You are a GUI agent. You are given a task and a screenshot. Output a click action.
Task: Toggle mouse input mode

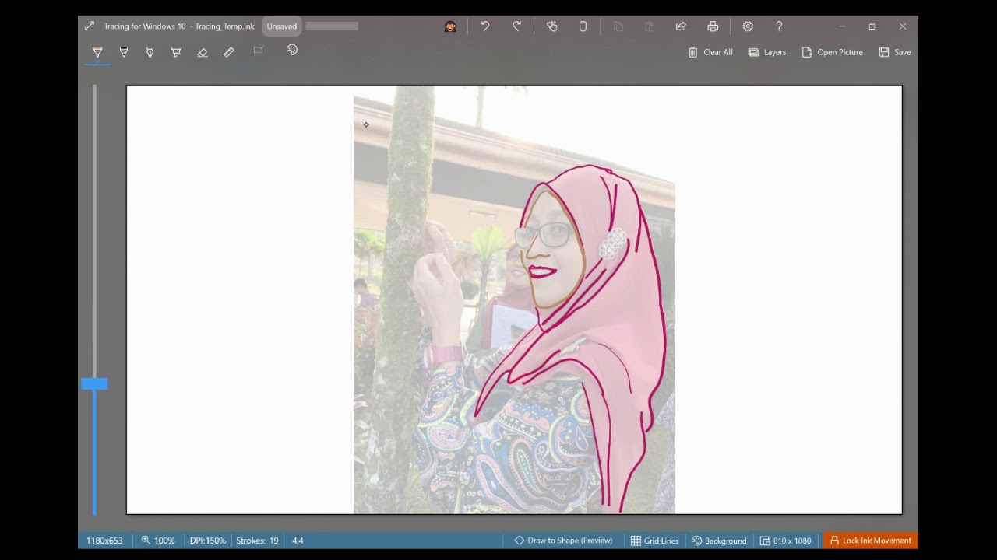(x=583, y=26)
